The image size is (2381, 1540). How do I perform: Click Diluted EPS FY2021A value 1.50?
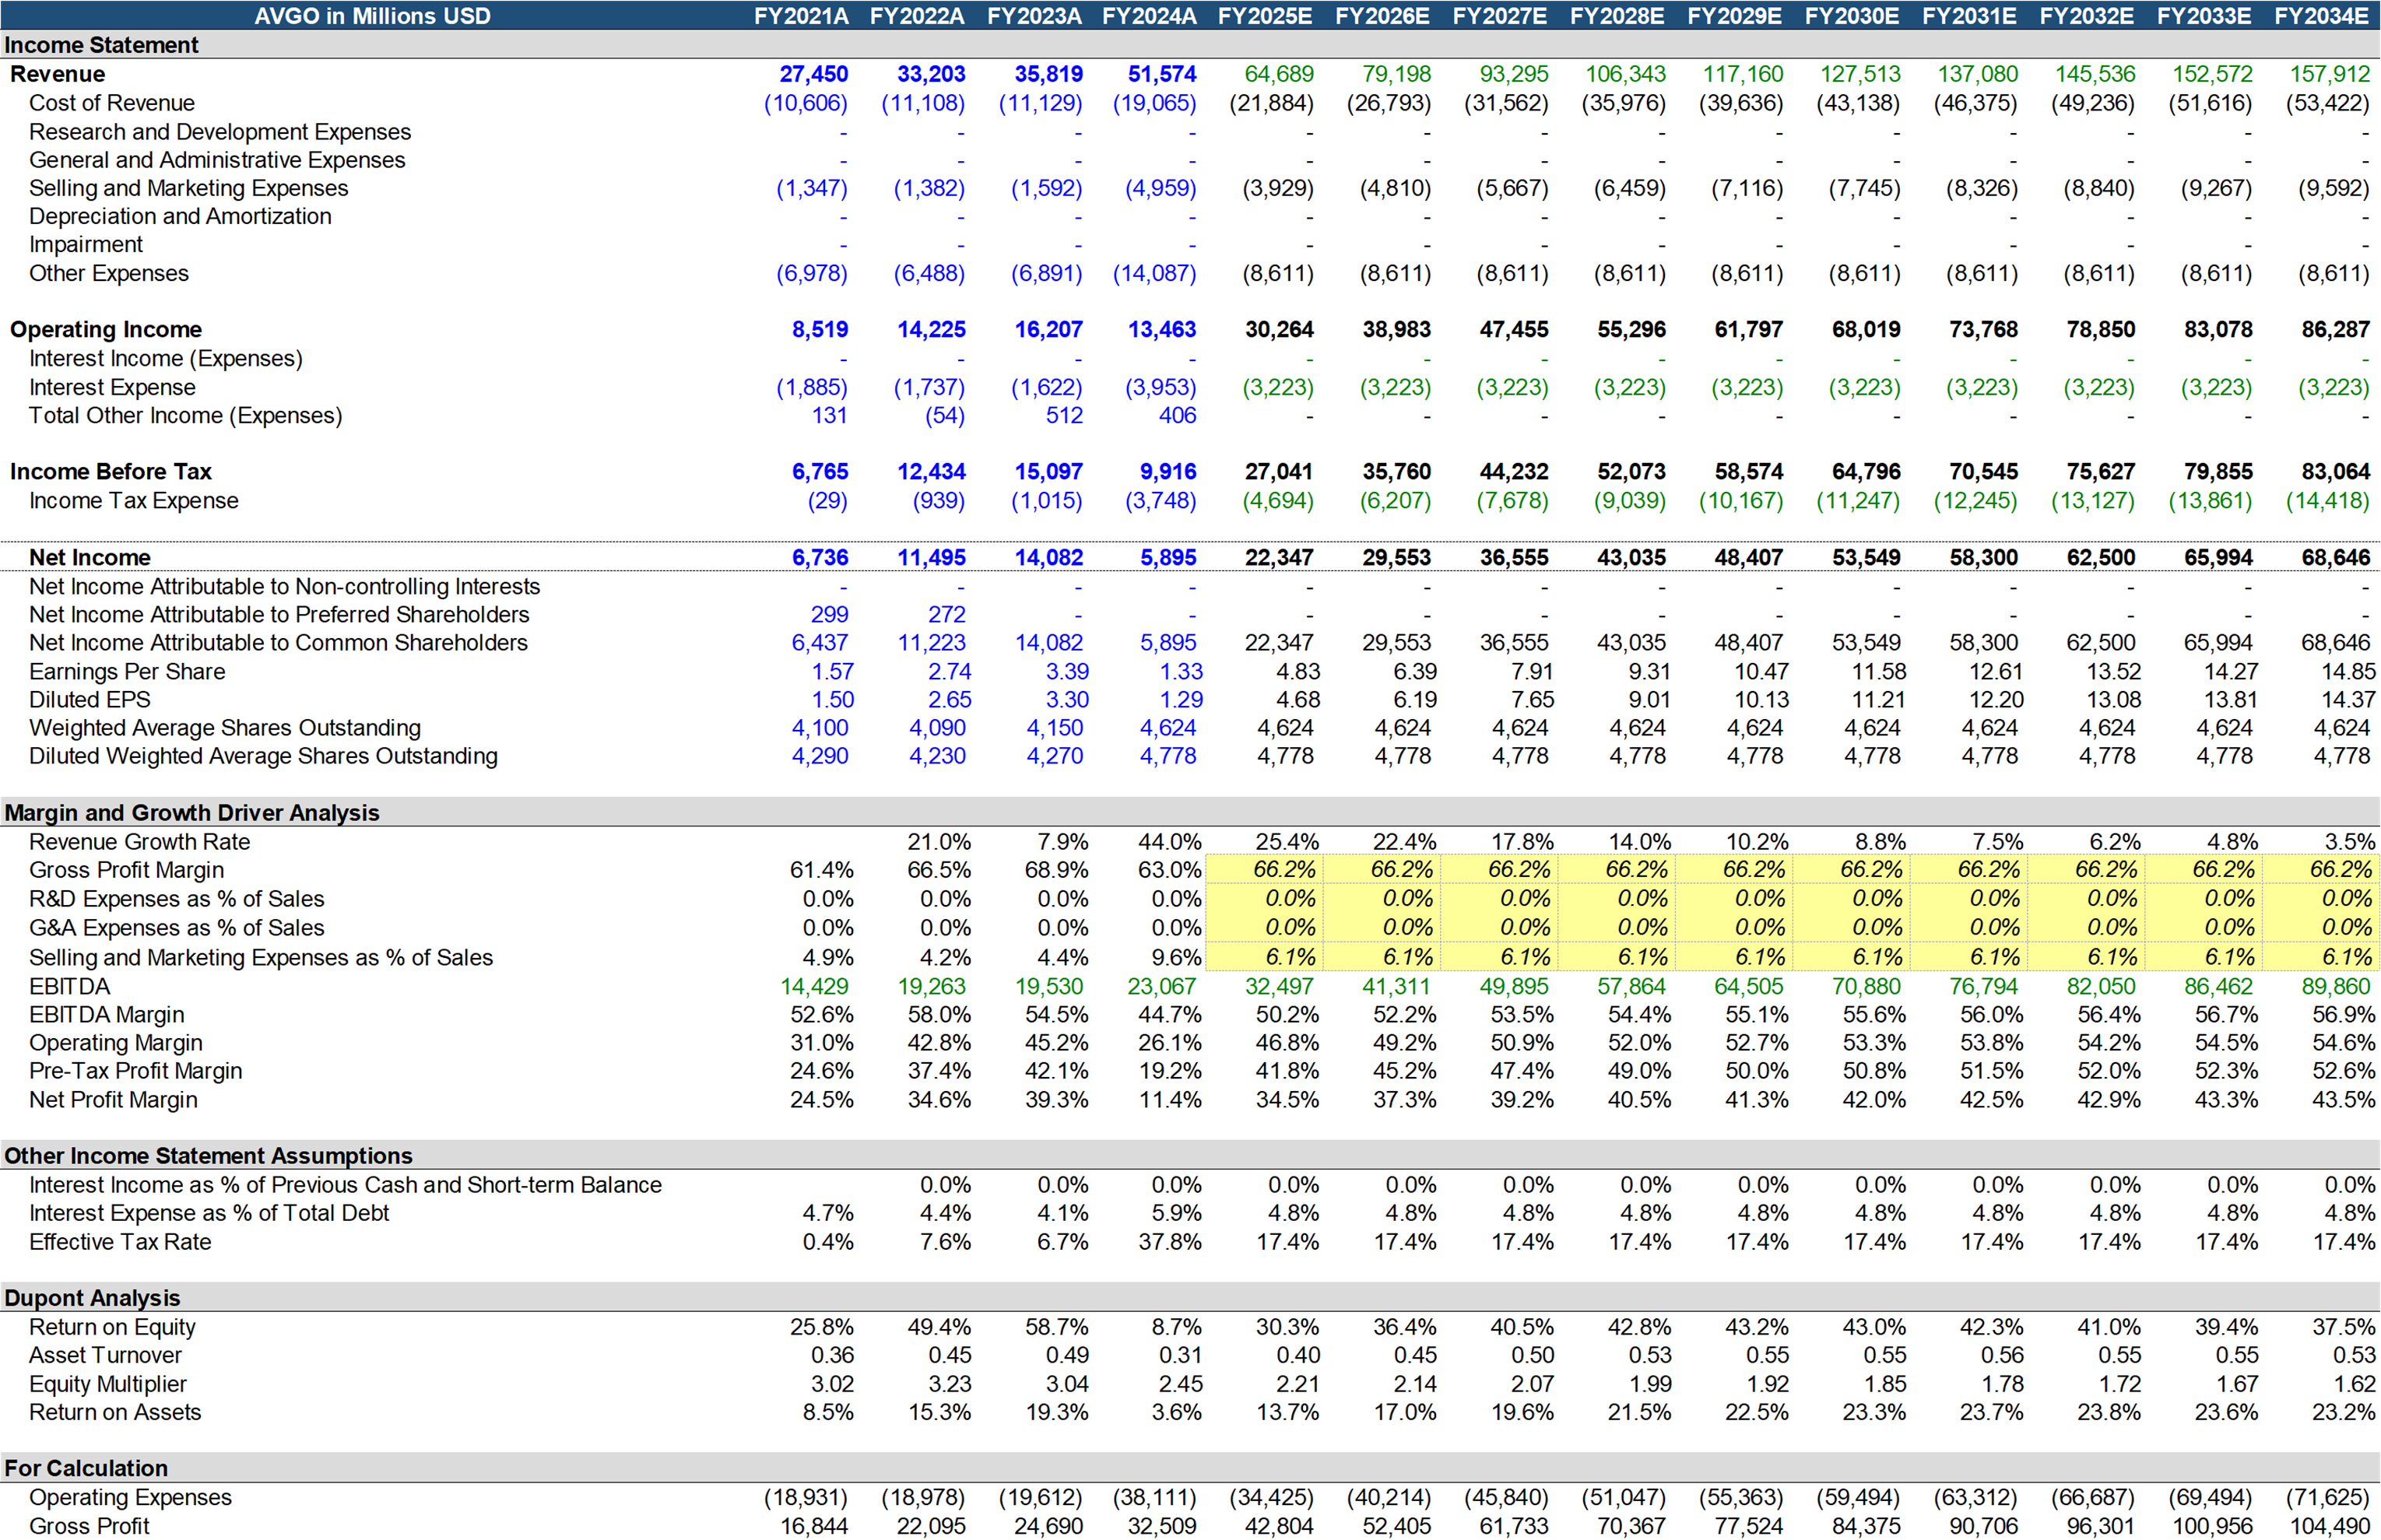[x=833, y=699]
